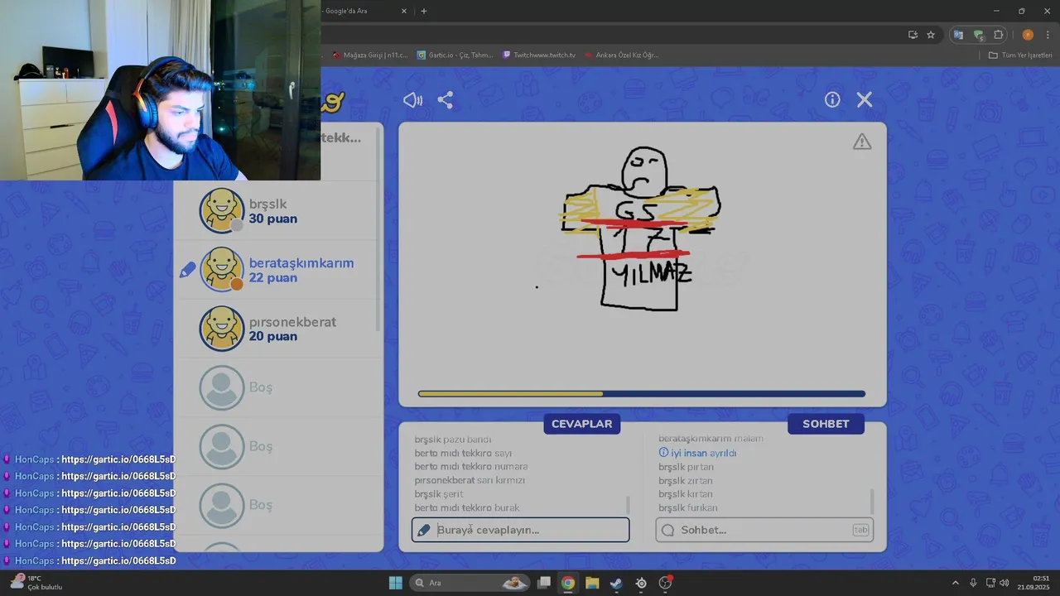Image resolution: width=1060 pixels, height=596 pixels.
Task: Open the Chrome profile avatar
Action: (1028, 35)
